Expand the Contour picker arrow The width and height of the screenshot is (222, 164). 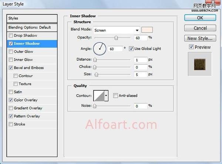[x=107, y=96]
